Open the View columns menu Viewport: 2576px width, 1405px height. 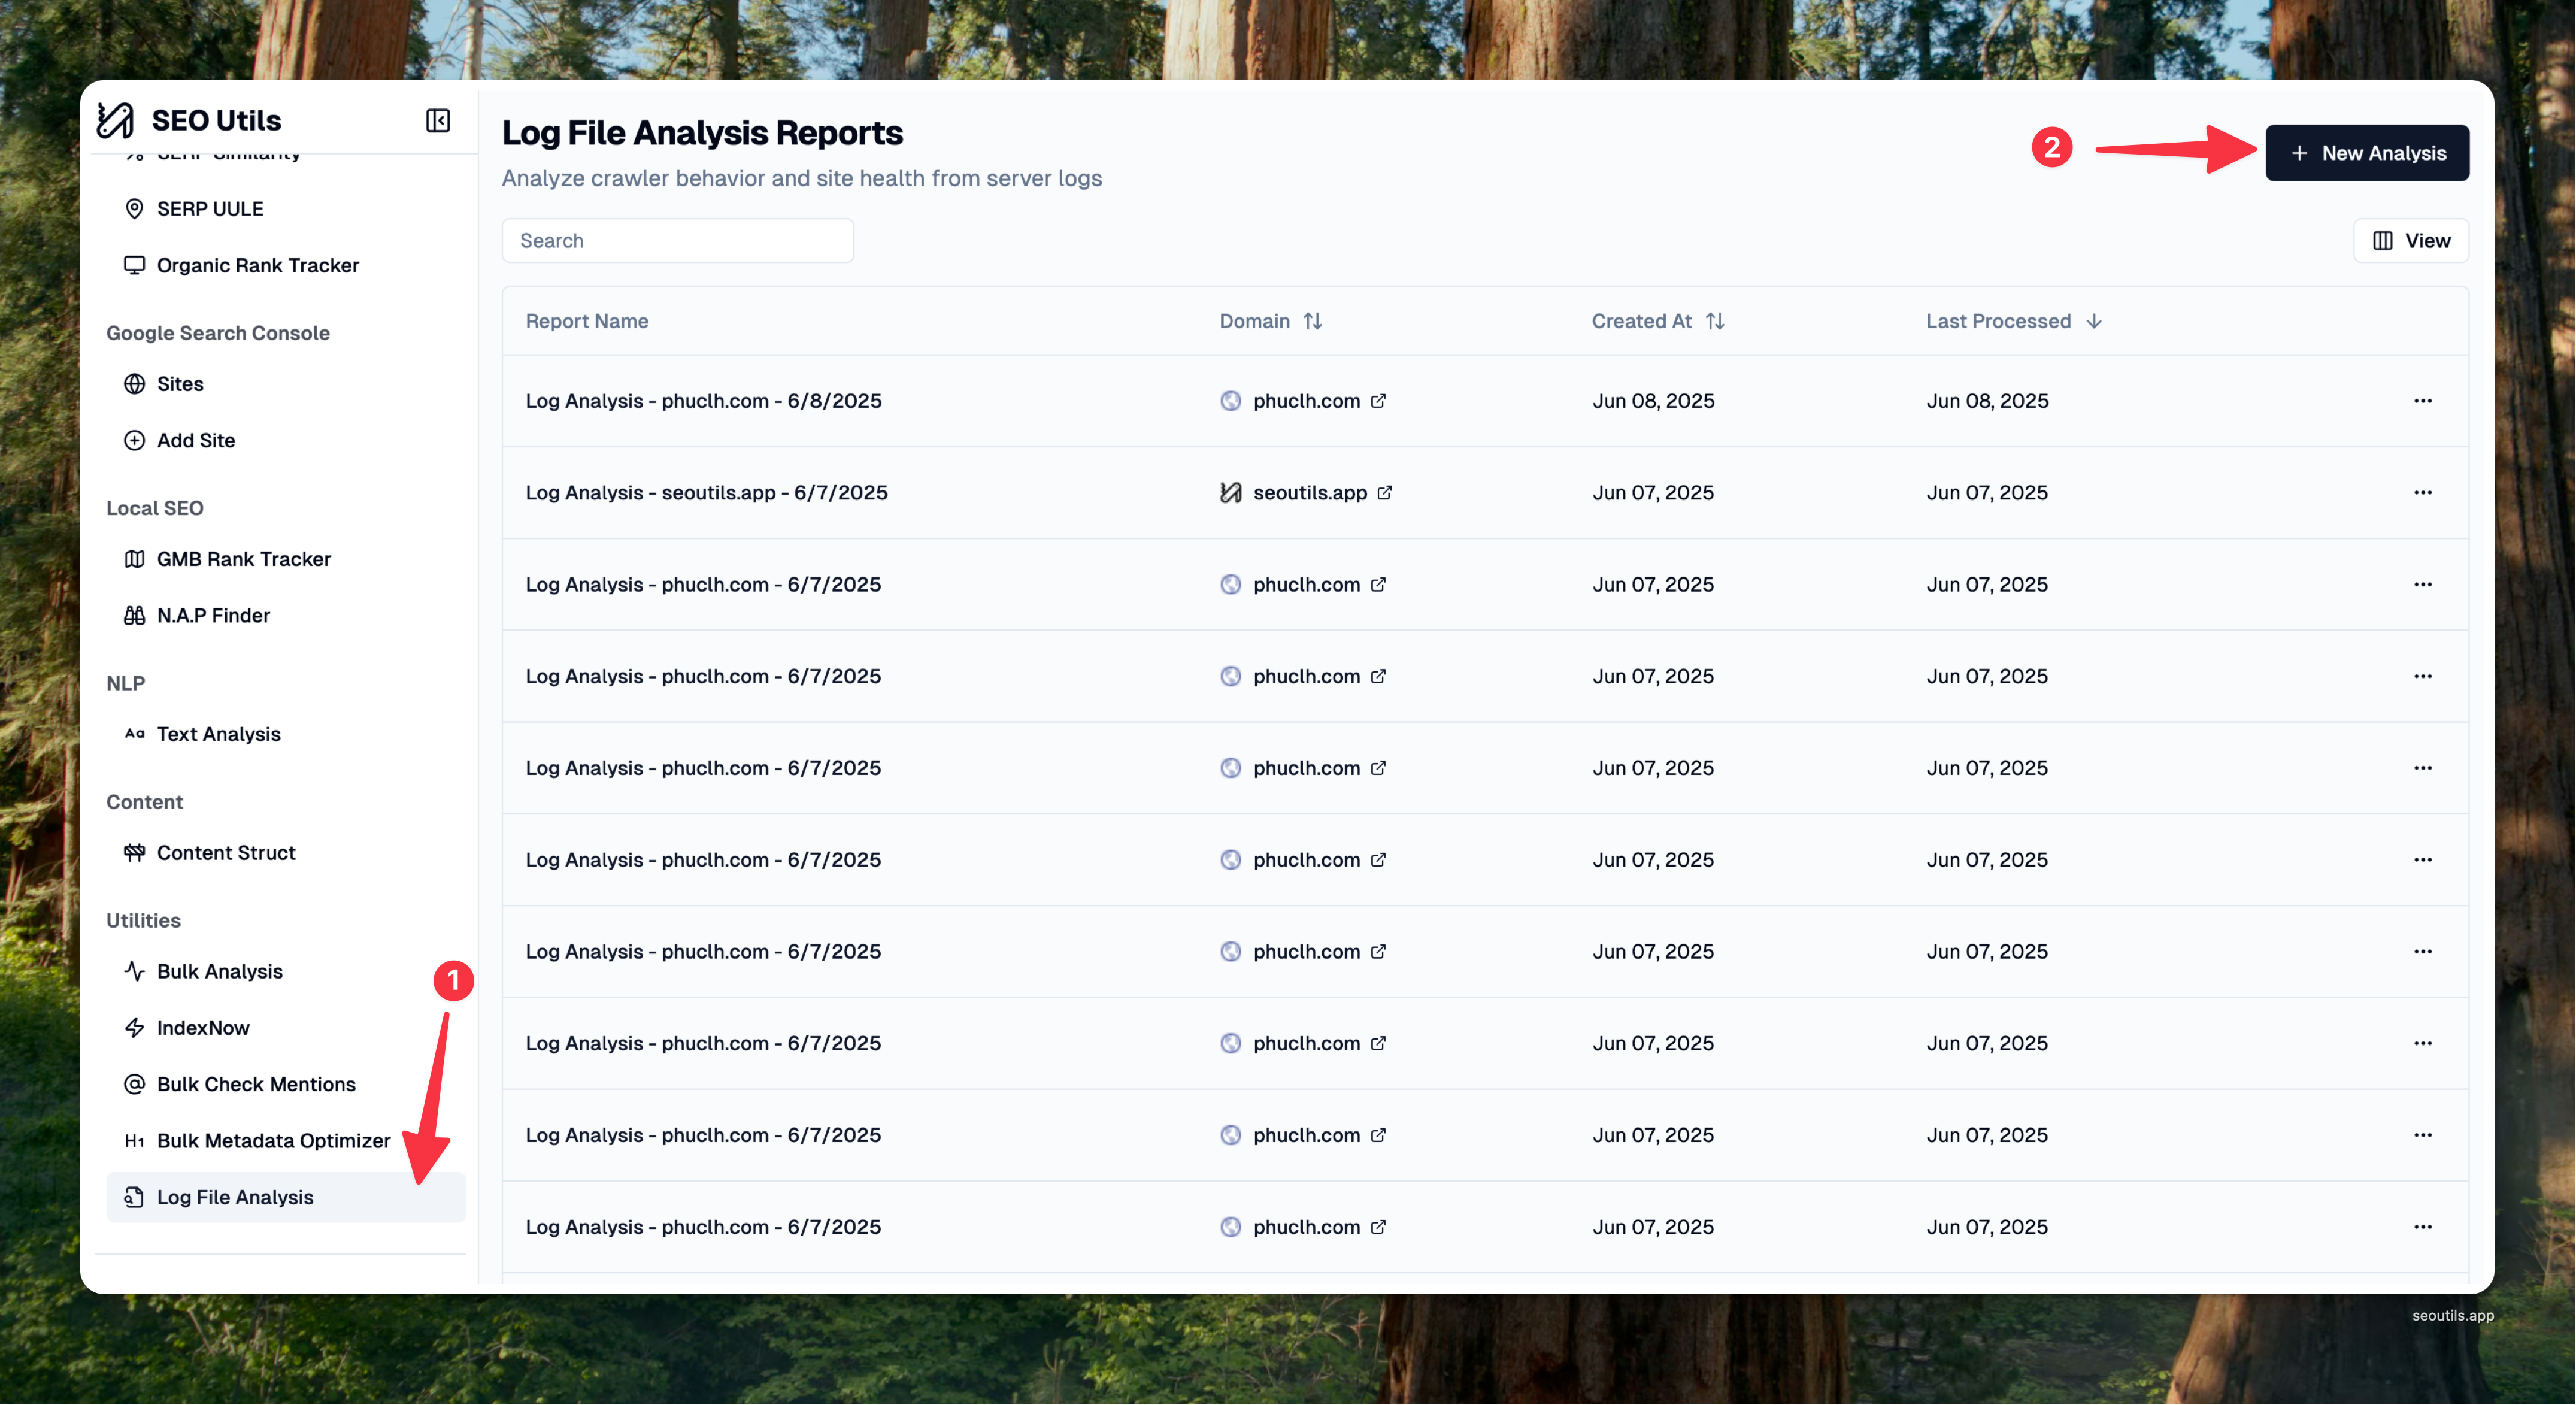[2410, 241]
